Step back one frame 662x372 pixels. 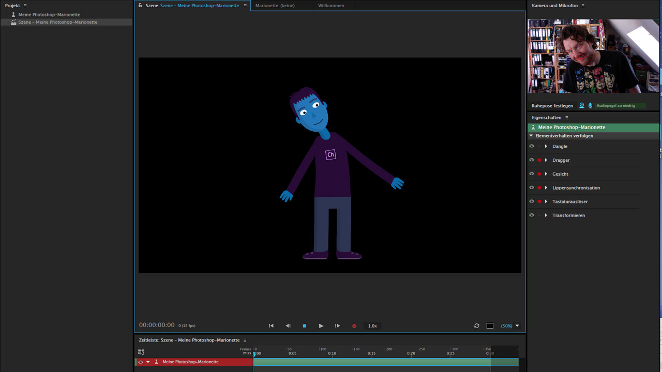click(x=288, y=326)
